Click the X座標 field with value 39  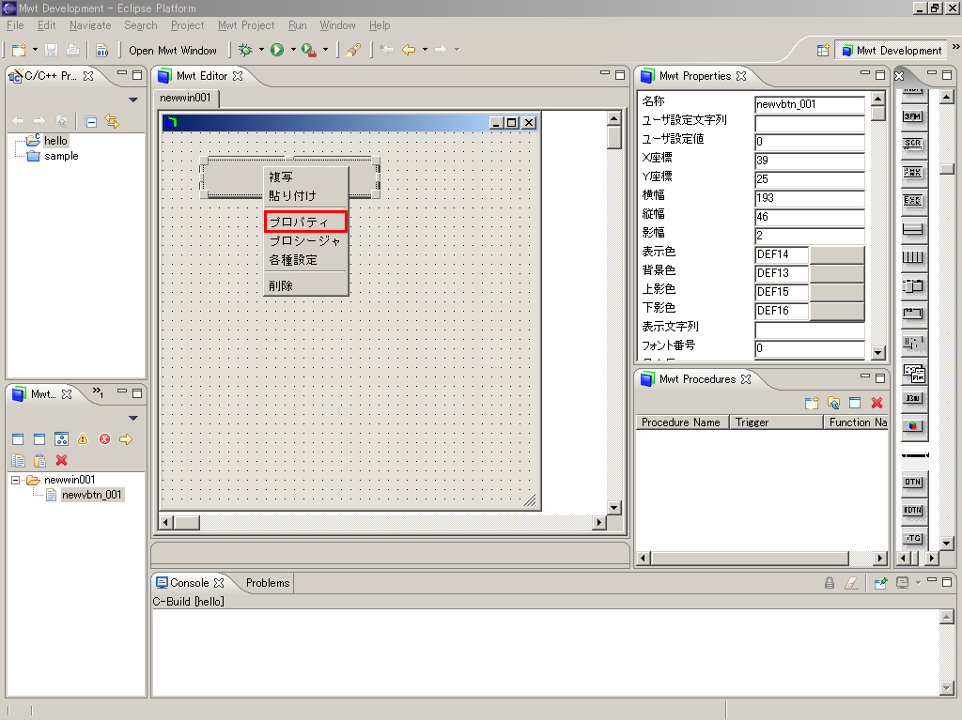click(809, 161)
